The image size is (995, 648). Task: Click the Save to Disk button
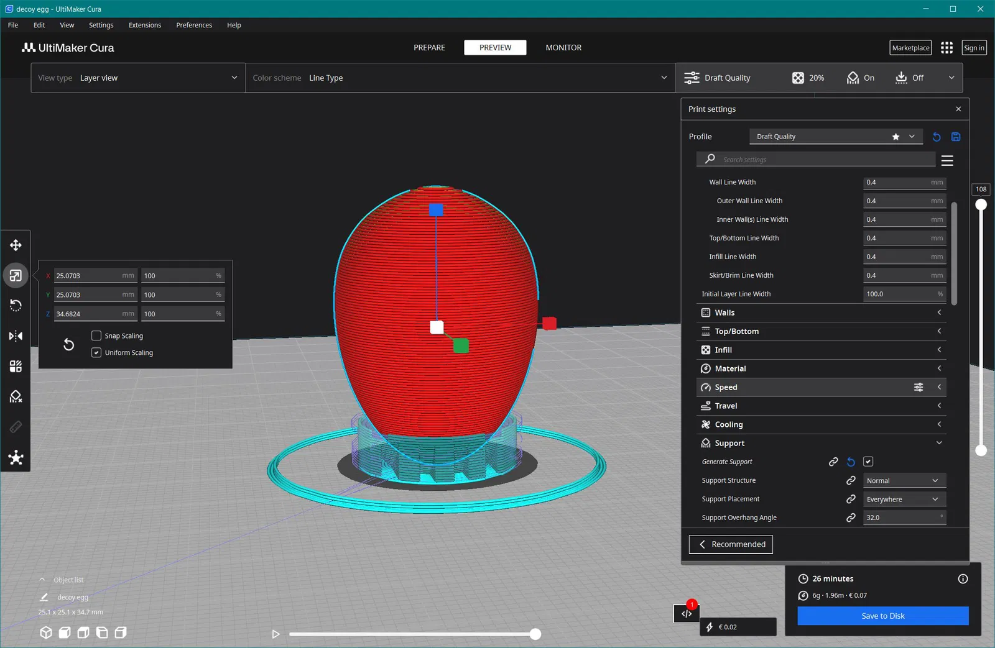pyautogui.click(x=883, y=616)
